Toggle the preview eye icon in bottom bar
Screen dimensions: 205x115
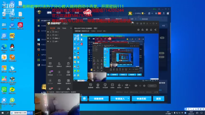(140, 86)
